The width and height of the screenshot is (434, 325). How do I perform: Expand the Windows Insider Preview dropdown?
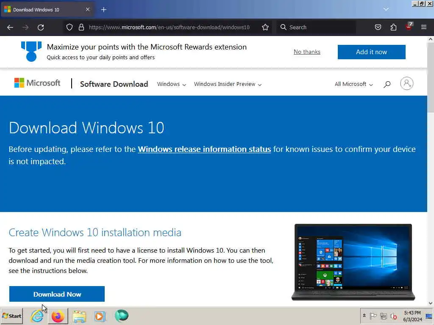click(228, 84)
